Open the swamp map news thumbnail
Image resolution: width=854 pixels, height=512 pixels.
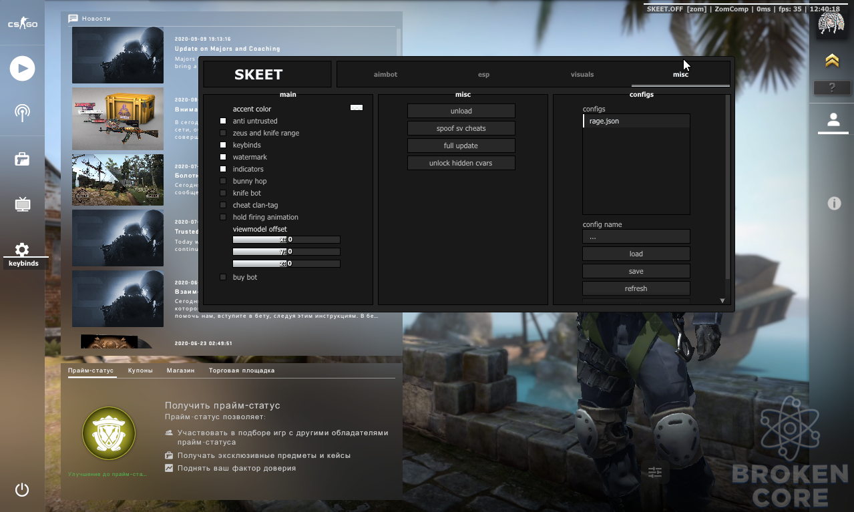click(118, 180)
